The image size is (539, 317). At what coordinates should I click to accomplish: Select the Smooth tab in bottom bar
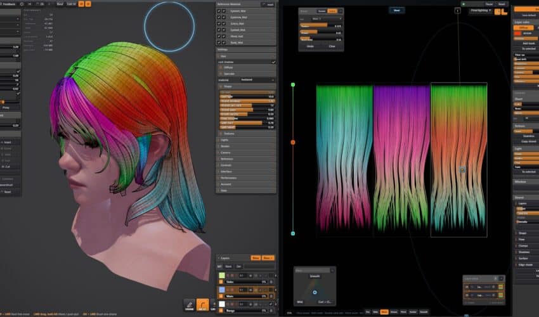click(x=424, y=312)
